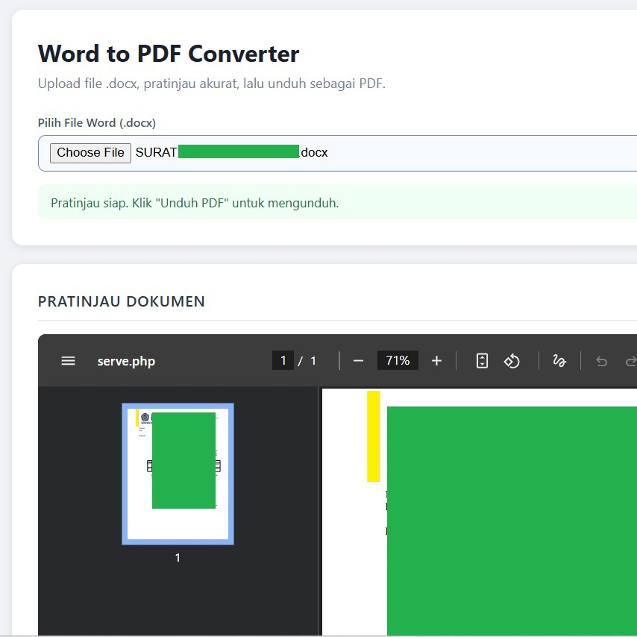
Task: Switch the page fit mode
Action: pos(480,360)
